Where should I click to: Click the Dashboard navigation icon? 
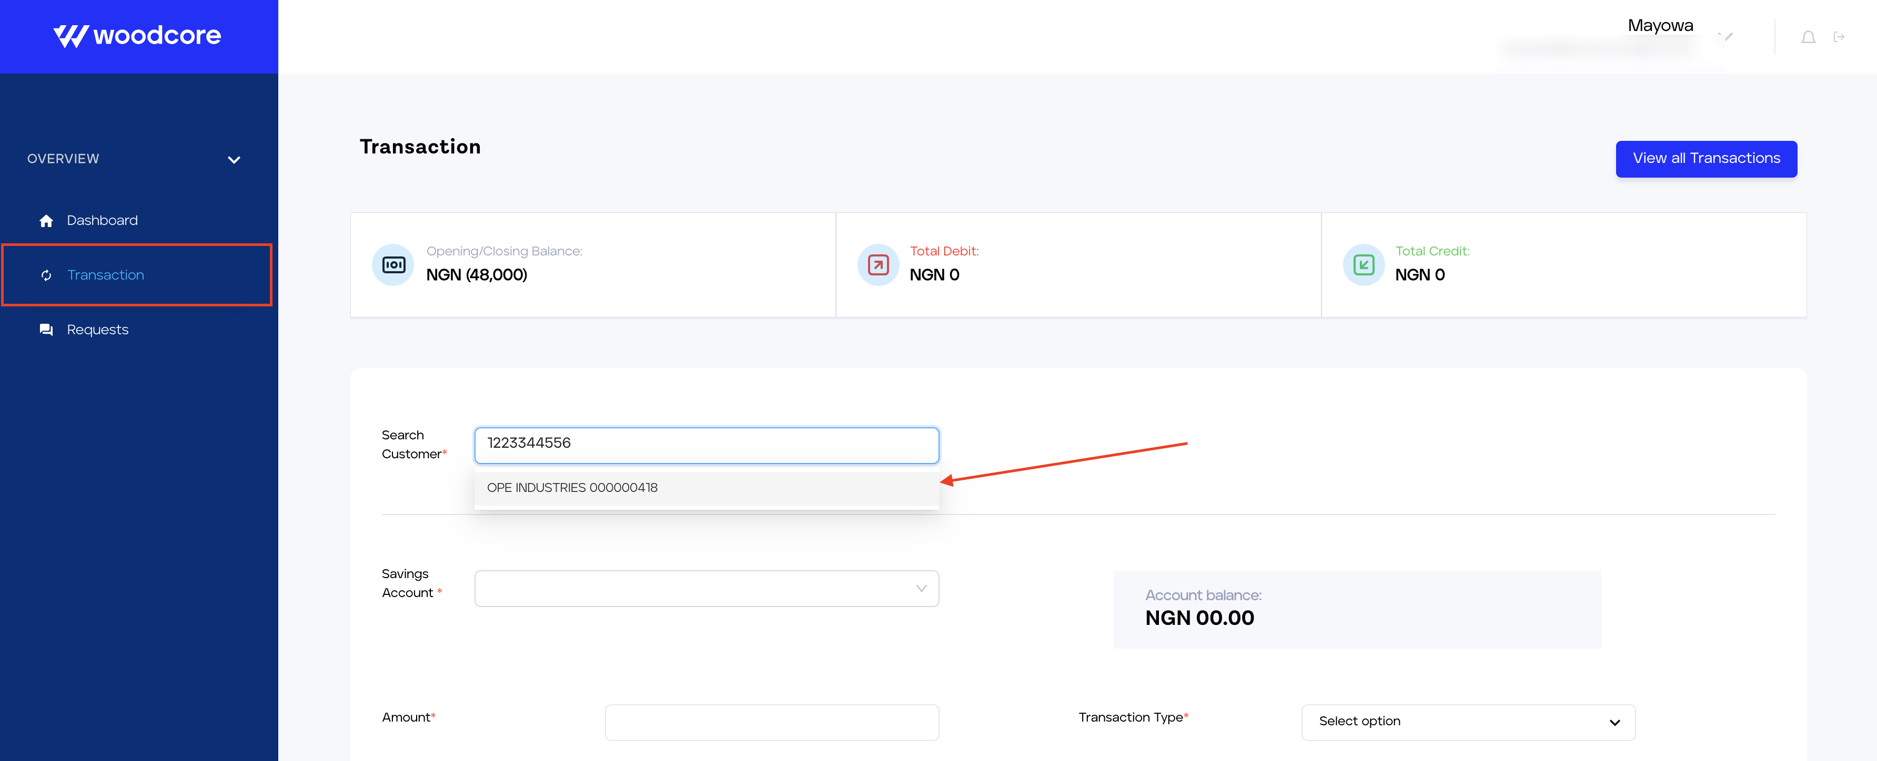click(44, 220)
